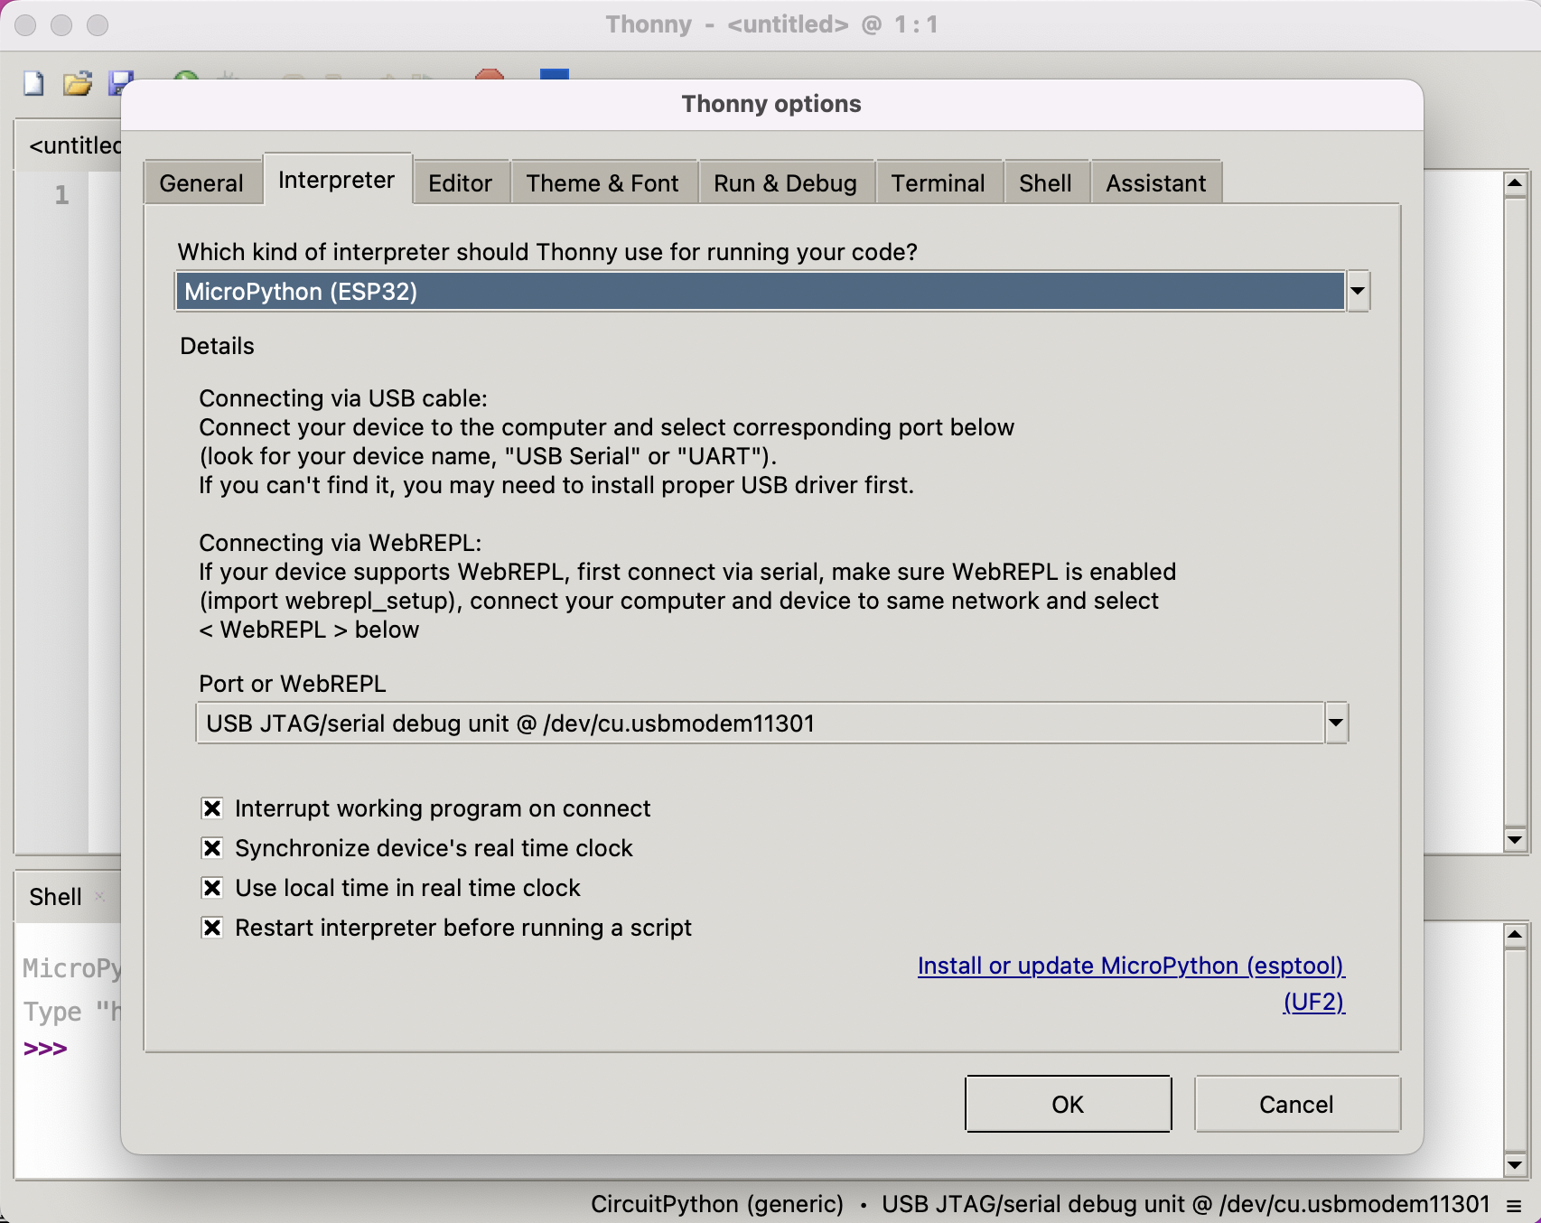Open the Run & Debug tab
1541x1223 pixels.
[x=785, y=183]
